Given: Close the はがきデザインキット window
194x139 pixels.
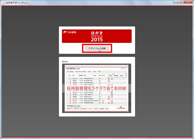Looking at the screenshot, I should [188, 2].
